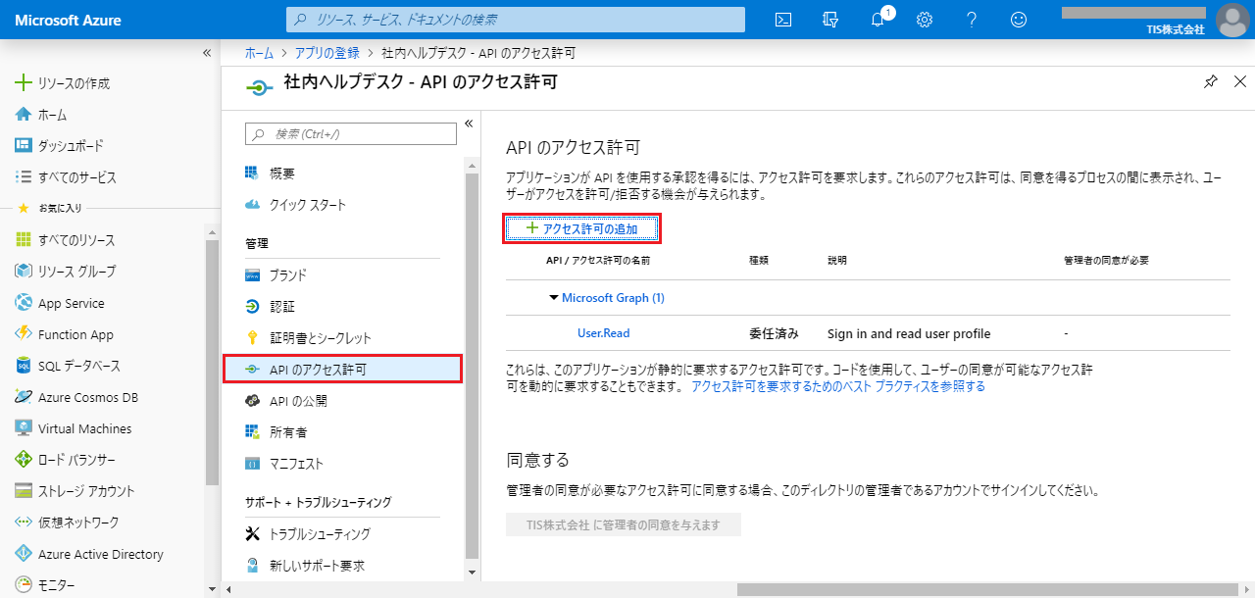This screenshot has height=598, width=1255.
Task: Open すべてのサービス in sidebar
Action: point(66,177)
